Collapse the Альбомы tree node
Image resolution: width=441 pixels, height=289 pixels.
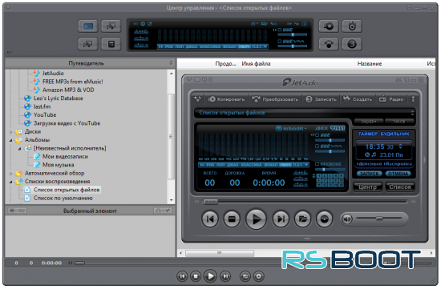coord(11,140)
